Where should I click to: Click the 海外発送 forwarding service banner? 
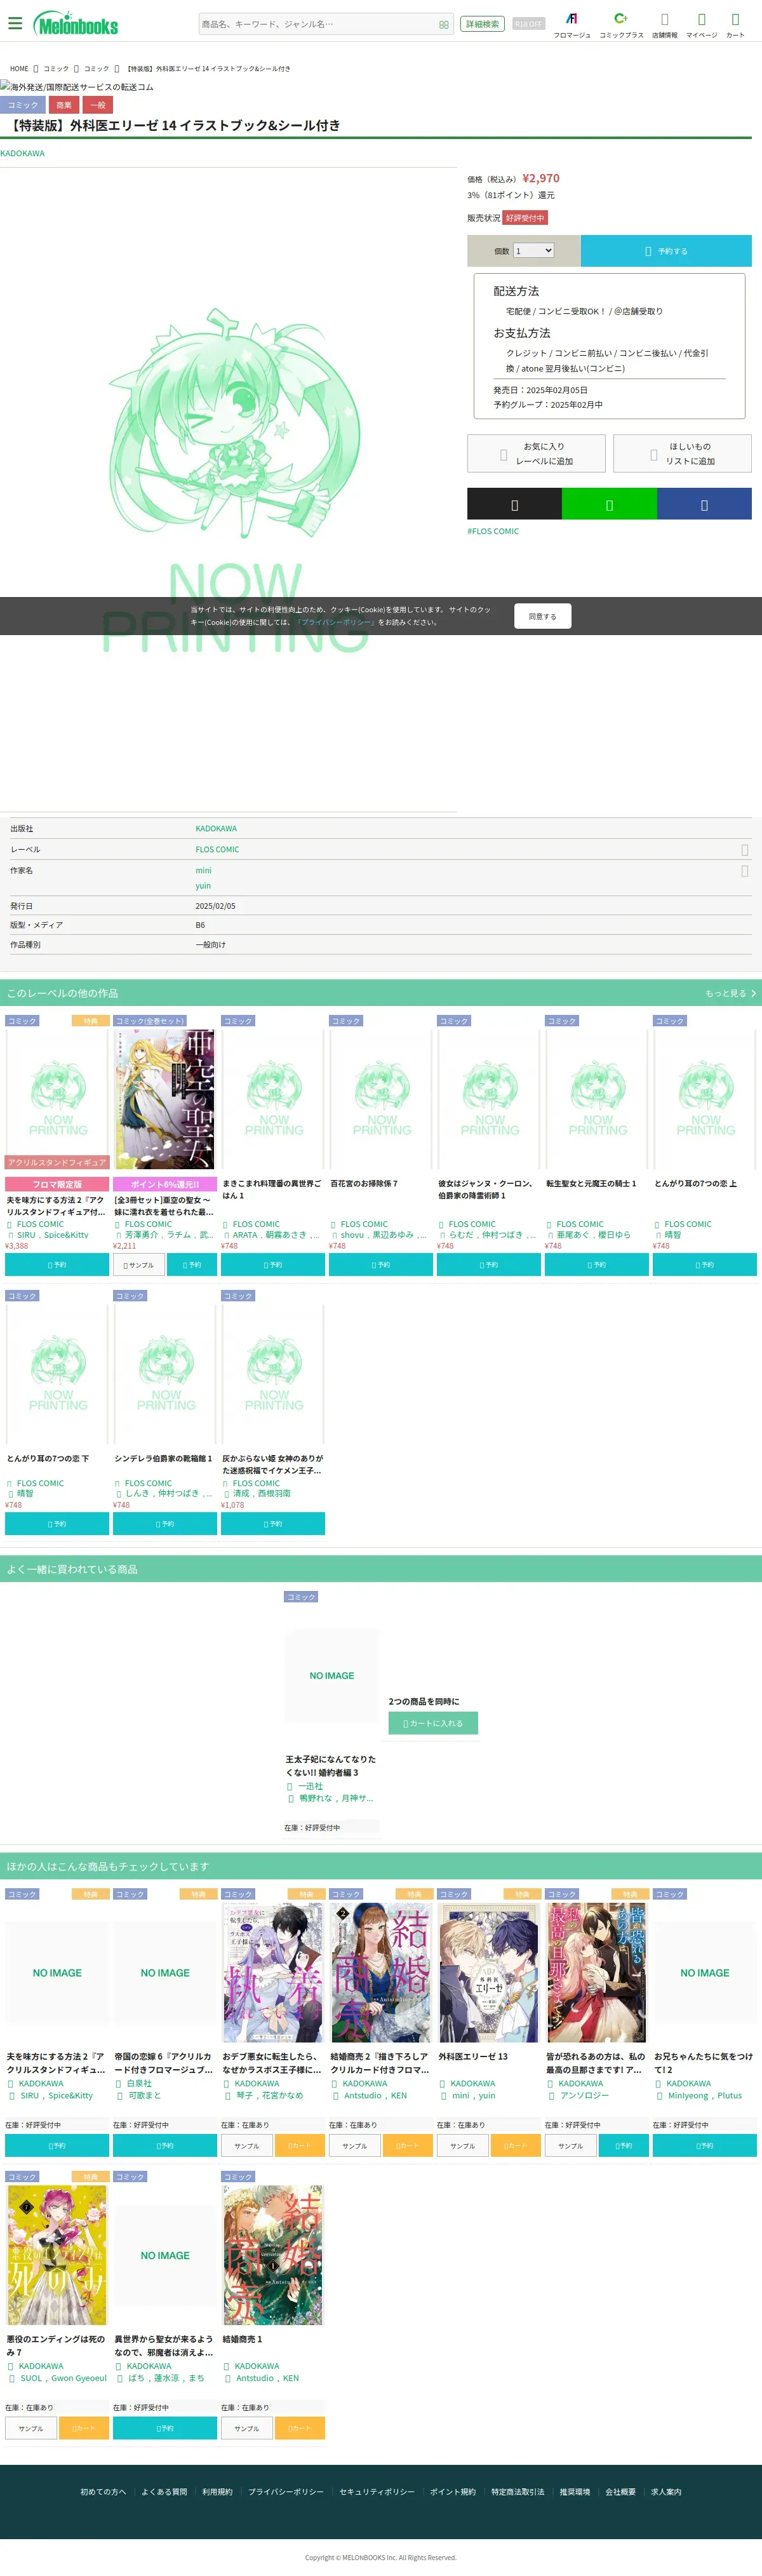(x=77, y=87)
